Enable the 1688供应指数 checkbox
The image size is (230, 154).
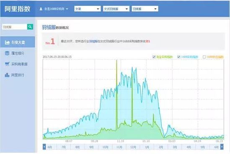click(204, 57)
